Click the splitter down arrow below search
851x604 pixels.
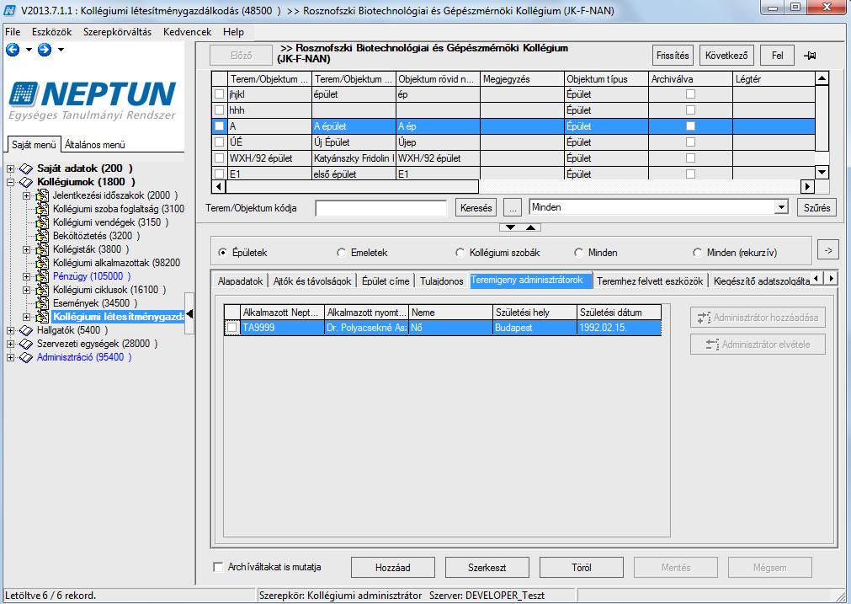[510, 227]
